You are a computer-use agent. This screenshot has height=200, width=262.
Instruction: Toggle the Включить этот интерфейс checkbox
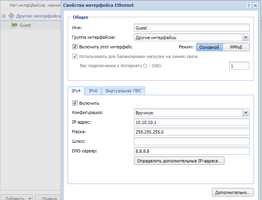(x=74, y=47)
